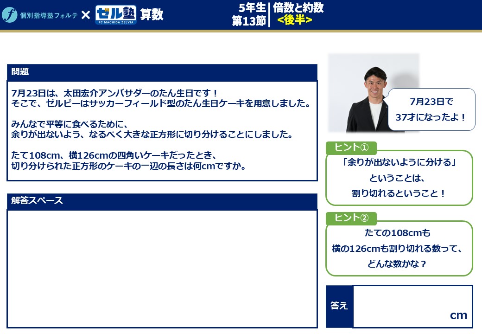Select the 第13節 section label

(x=249, y=21)
